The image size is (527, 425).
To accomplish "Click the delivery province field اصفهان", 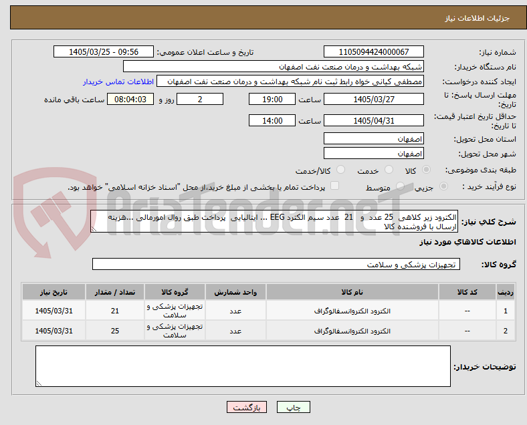I will [373, 138].
